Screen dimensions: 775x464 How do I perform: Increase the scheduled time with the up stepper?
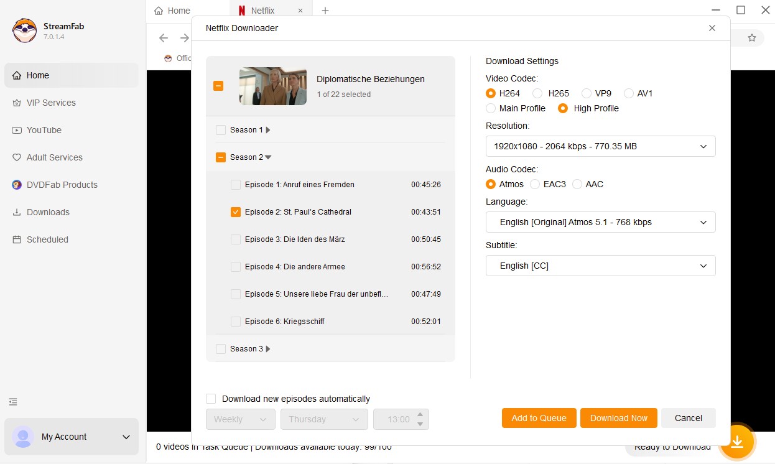pyautogui.click(x=420, y=415)
